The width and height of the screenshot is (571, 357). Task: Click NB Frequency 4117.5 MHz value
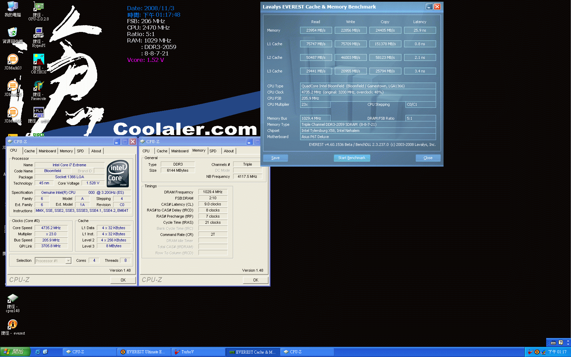click(x=247, y=176)
